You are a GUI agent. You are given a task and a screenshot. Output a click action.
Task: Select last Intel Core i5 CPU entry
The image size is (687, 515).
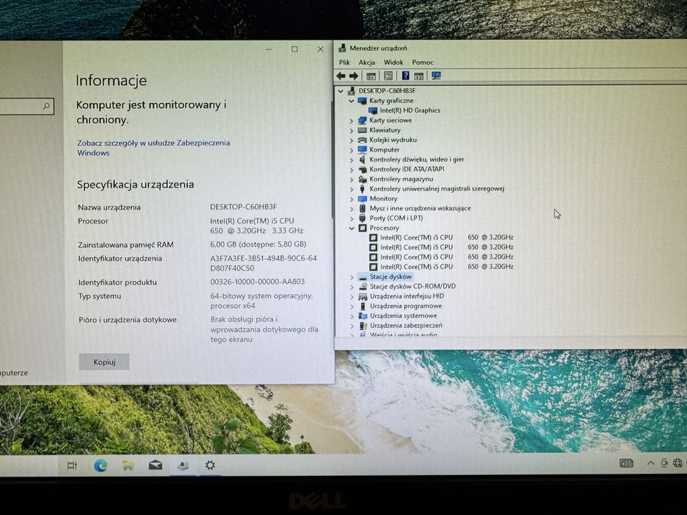point(447,266)
